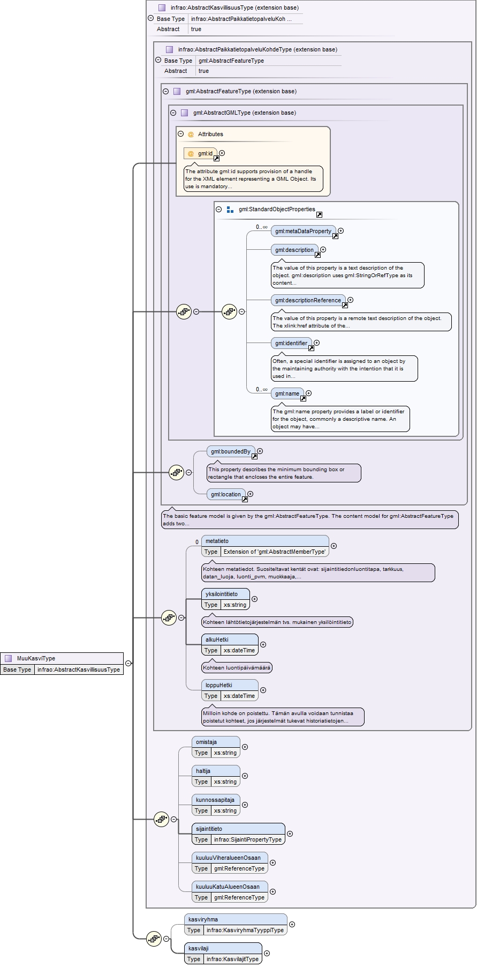The height and width of the screenshot is (967, 477).
Task: Select gml:AbstractFeatureType base type value
Action: 231,61
